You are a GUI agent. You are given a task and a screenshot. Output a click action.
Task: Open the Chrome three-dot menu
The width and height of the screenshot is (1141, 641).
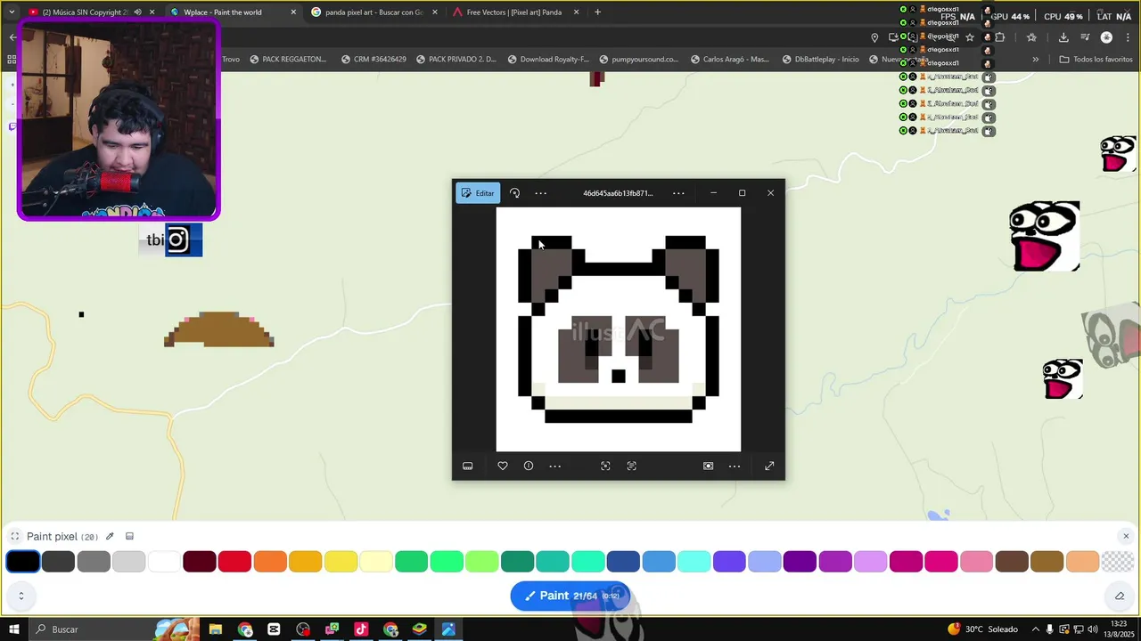[x=1128, y=37]
